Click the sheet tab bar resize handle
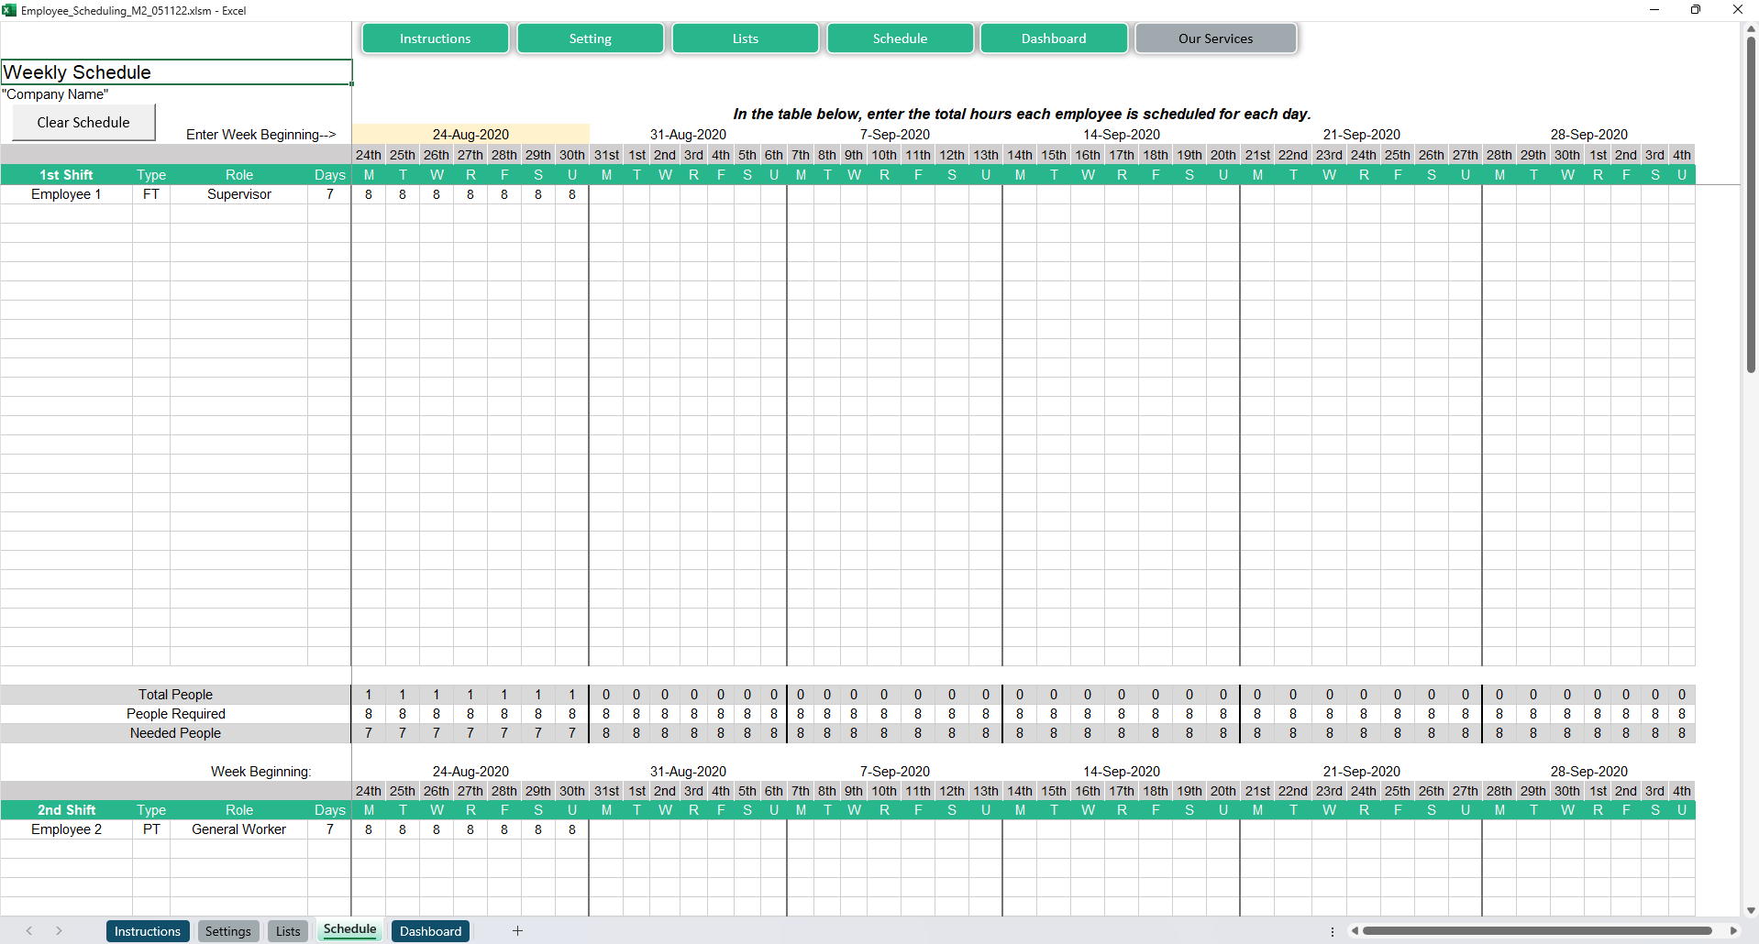1759x944 pixels. pyautogui.click(x=1333, y=931)
